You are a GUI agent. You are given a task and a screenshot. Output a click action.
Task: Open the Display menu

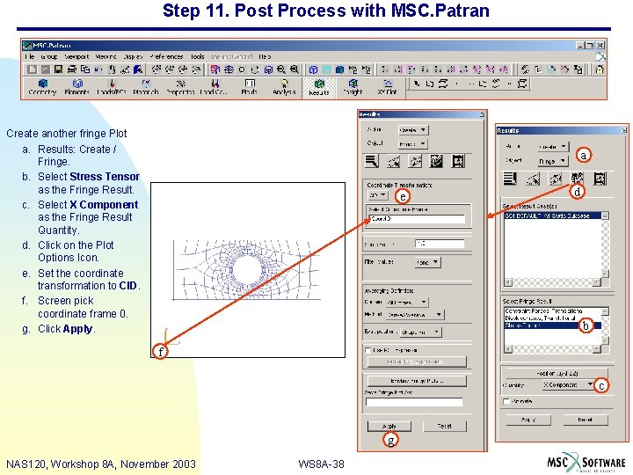pos(134,56)
